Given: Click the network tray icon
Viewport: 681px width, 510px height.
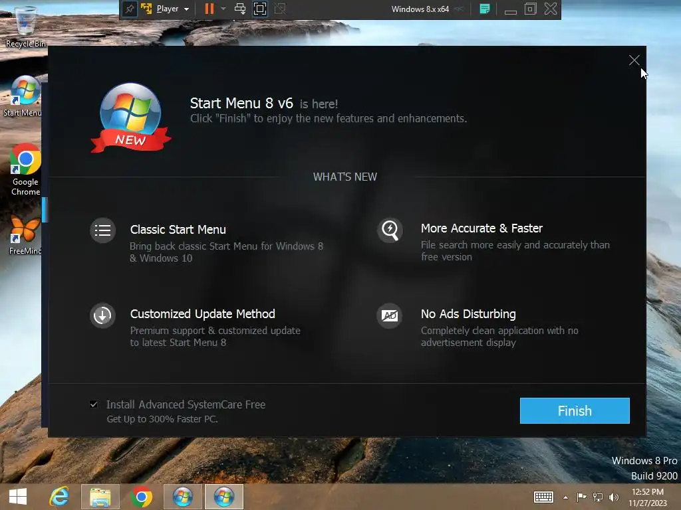Looking at the screenshot, I should [x=598, y=497].
